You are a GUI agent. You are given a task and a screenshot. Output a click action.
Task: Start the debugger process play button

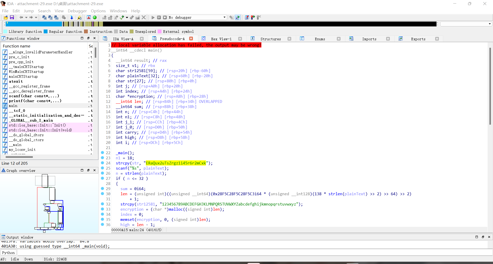pyautogui.click(x=153, y=17)
